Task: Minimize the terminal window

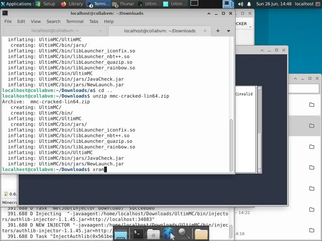Action: coord(216,13)
